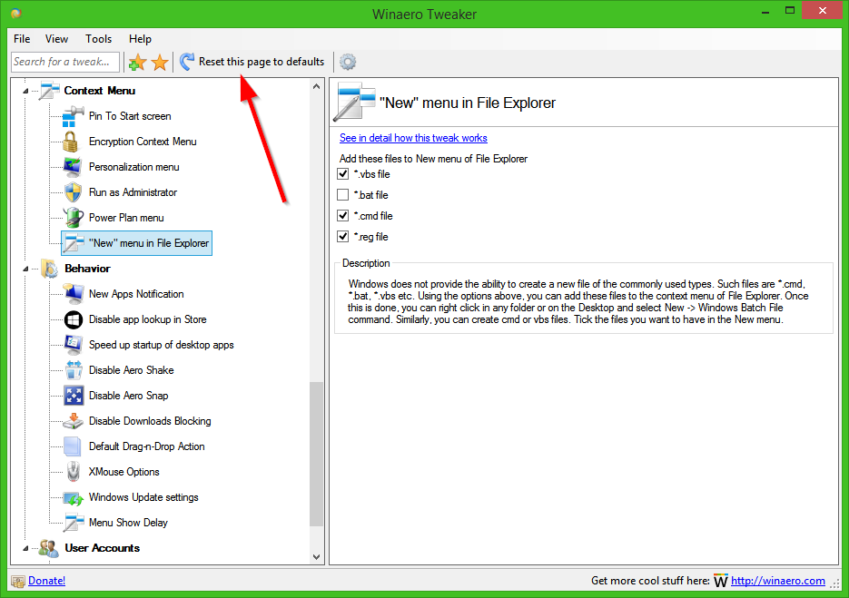Click the Pin To Start screen icon
Image resolution: width=849 pixels, height=598 pixels.
tap(73, 116)
